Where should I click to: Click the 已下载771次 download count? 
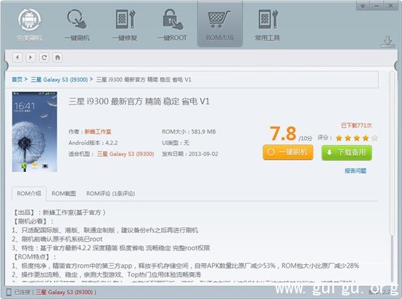356,126
